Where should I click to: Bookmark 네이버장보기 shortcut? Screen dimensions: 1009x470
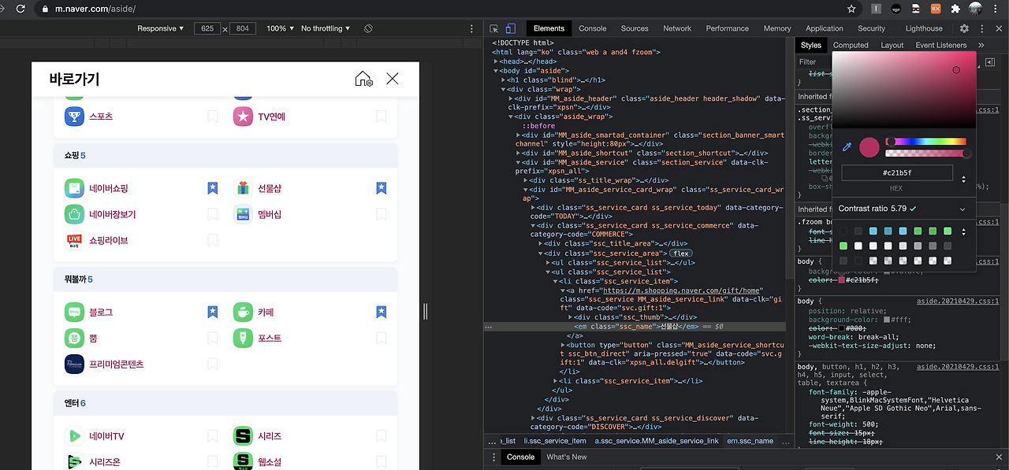212,214
